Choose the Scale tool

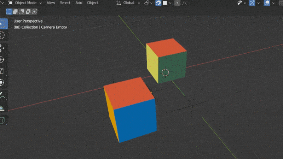(2, 71)
